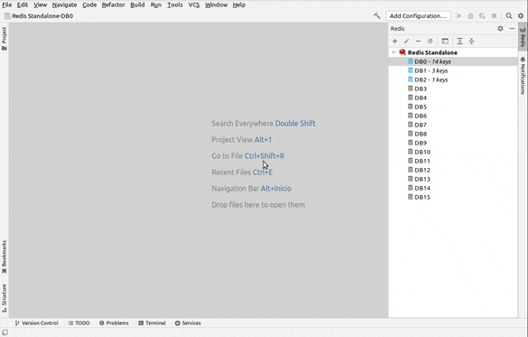Image resolution: width=528 pixels, height=337 pixels.
Task: Open the Version Control tool tab
Action: [36, 323]
